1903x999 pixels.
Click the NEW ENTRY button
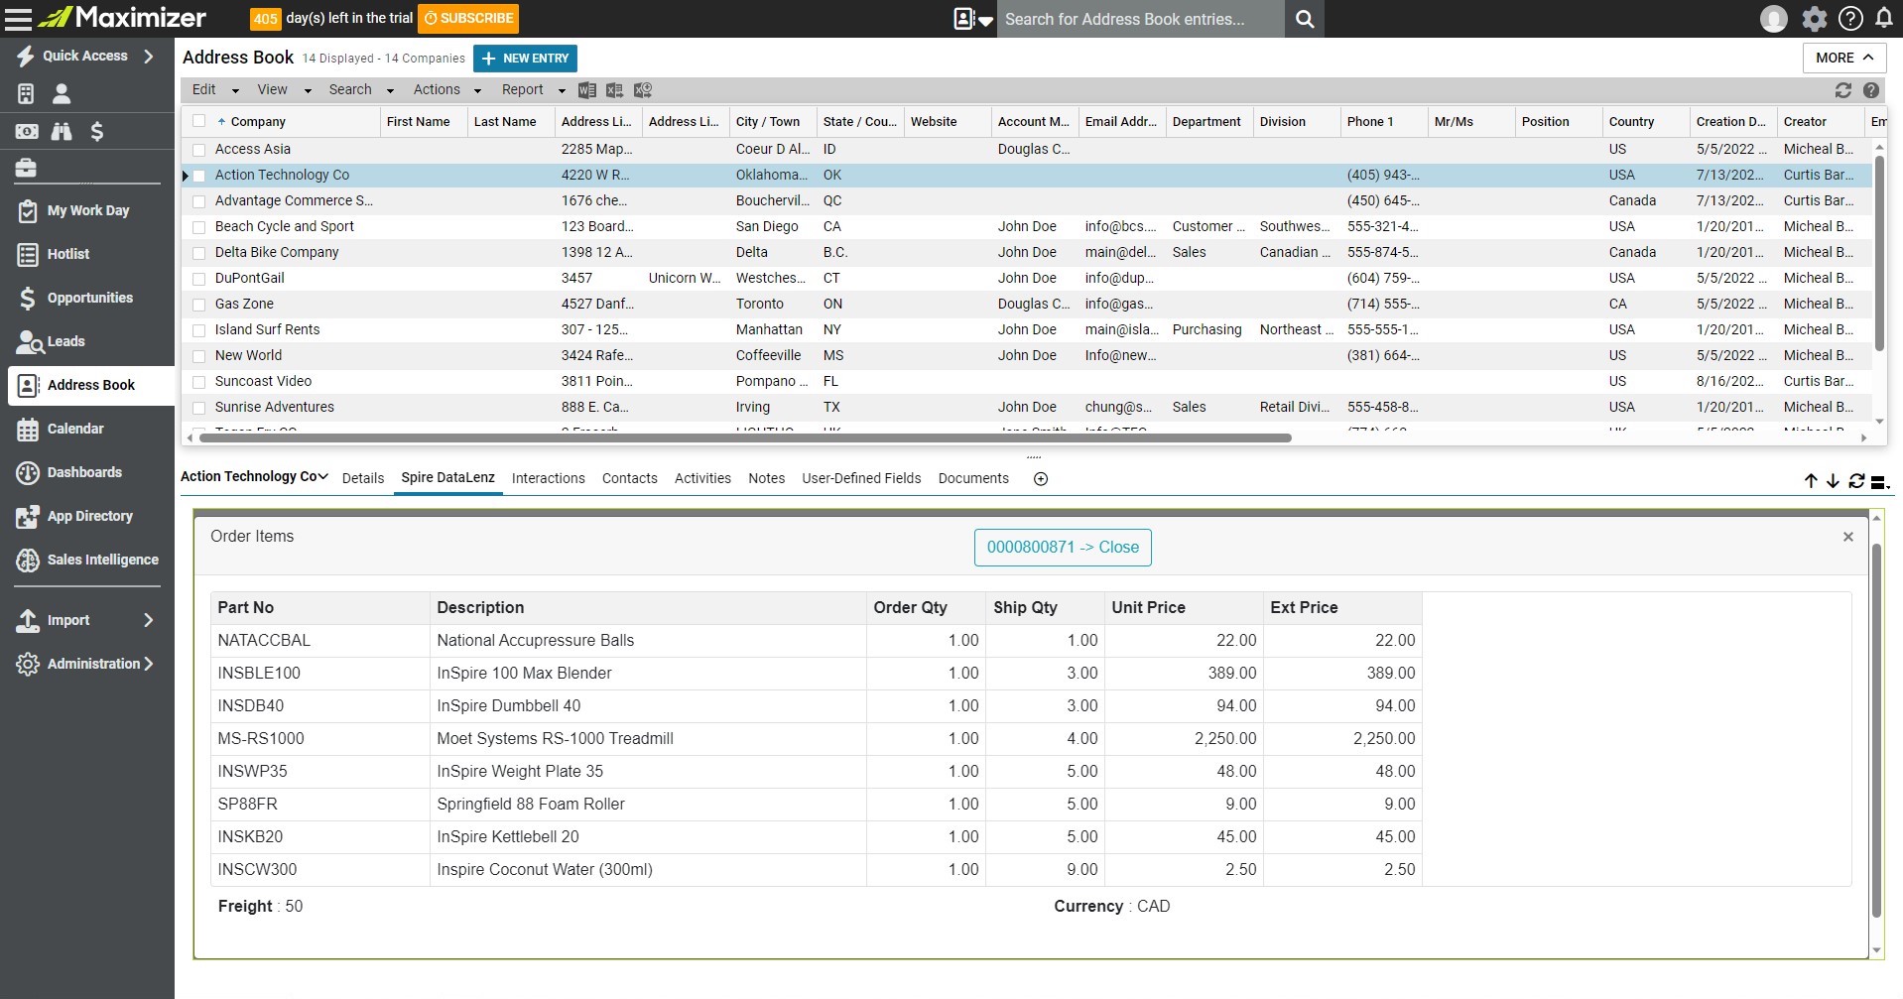[525, 59]
